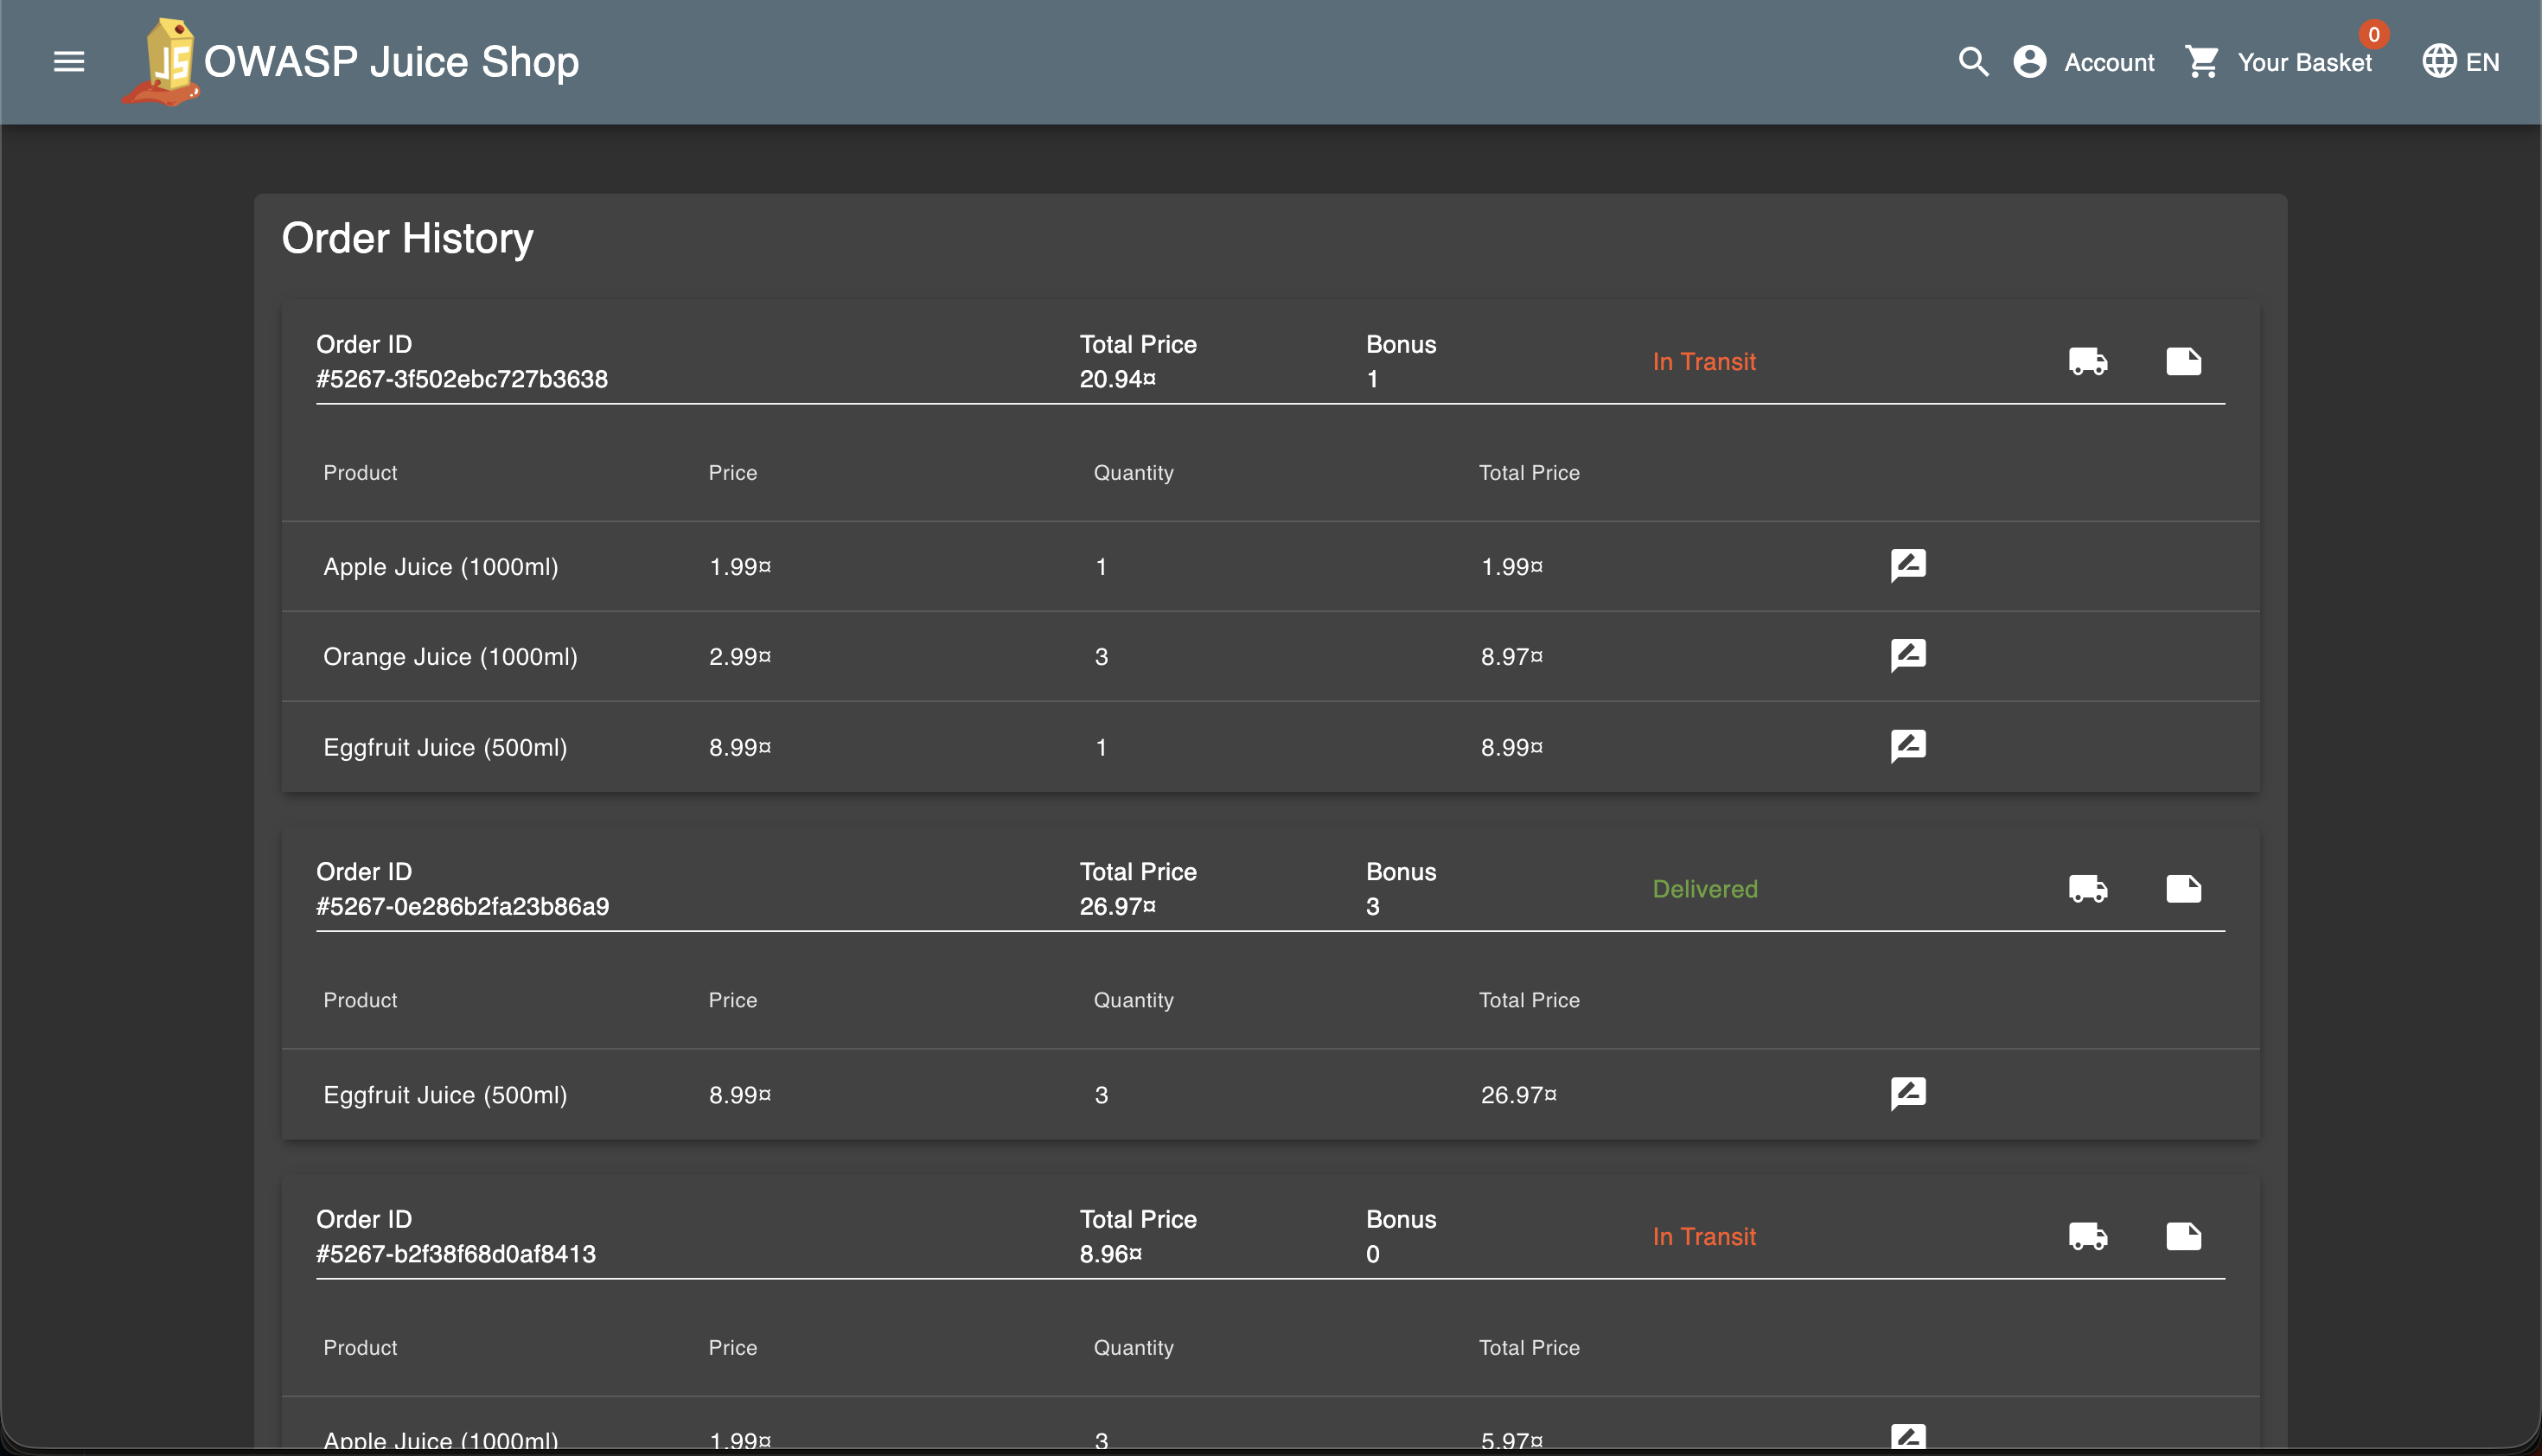2542x1456 pixels.
Task: Click the OWASP Juice Shop title
Action: [x=391, y=62]
